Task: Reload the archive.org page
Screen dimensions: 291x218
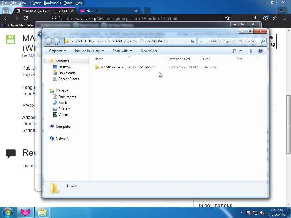Action: point(26,18)
